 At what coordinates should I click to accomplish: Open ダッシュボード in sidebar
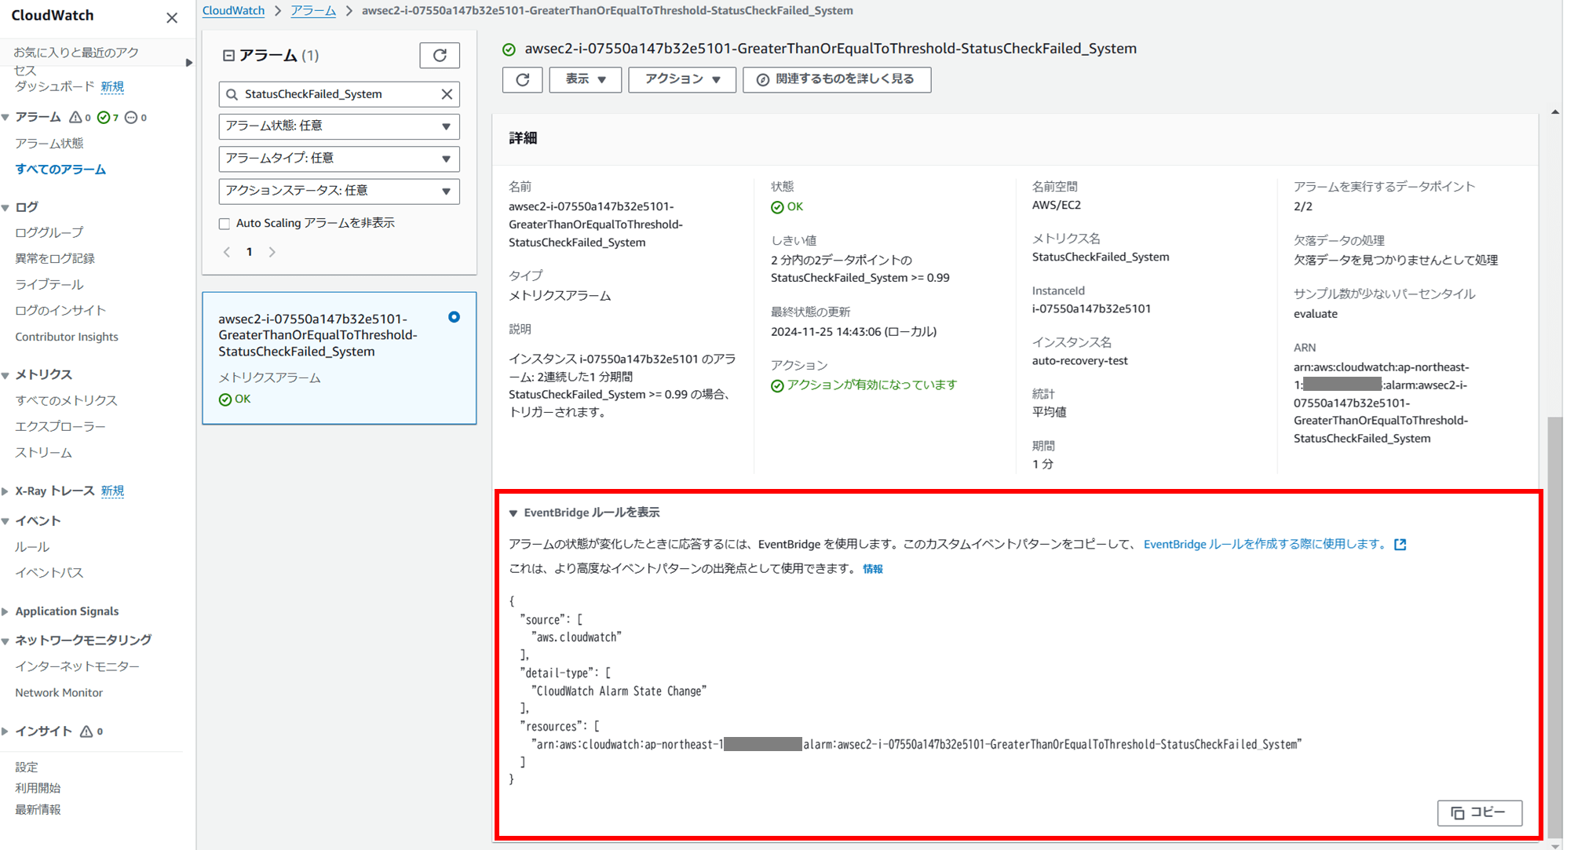tap(54, 86)
